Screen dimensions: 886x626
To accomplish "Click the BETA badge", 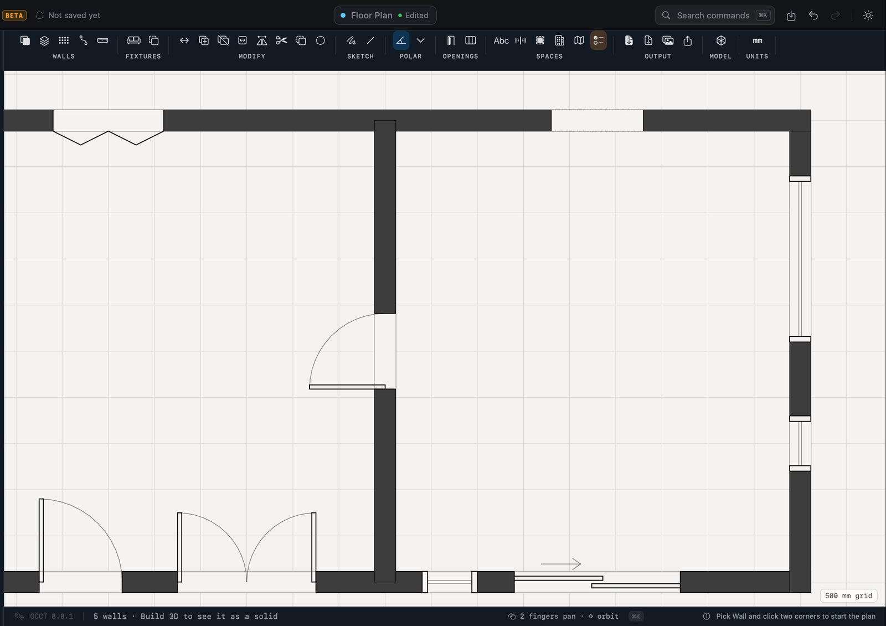I will tap(14, 16).
